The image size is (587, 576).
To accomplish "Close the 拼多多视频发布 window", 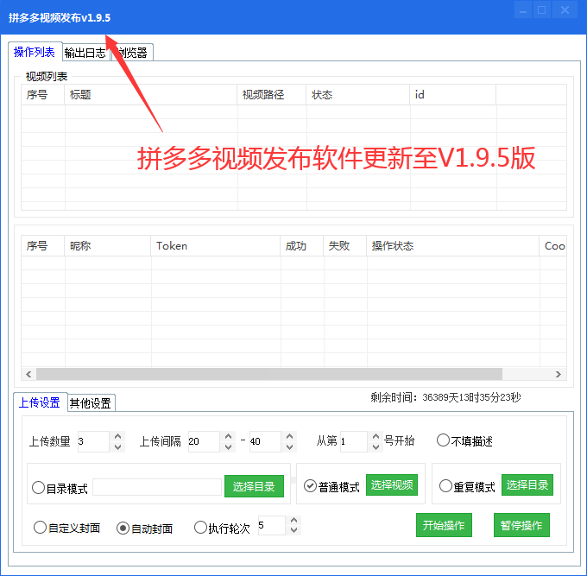I will (x=565, y=10).
